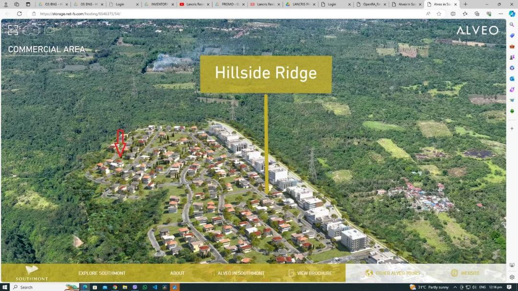Open the WEBSITE link
518x291 pixels.
click(470, 273)
